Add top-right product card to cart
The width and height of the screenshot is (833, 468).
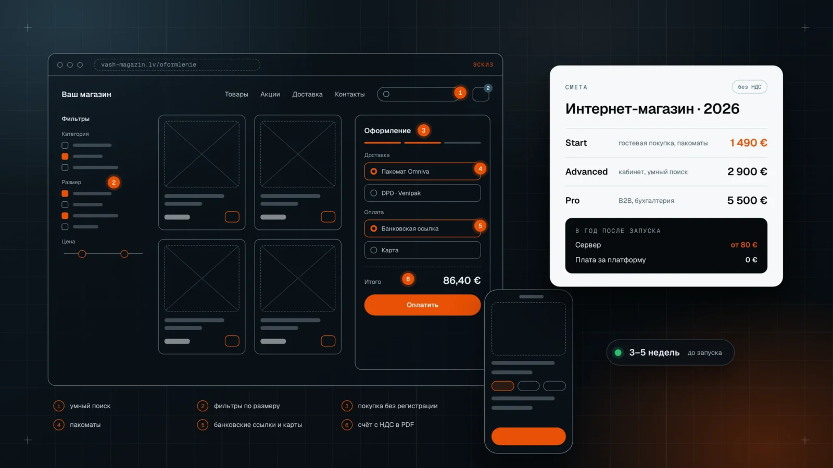point(328,217)
